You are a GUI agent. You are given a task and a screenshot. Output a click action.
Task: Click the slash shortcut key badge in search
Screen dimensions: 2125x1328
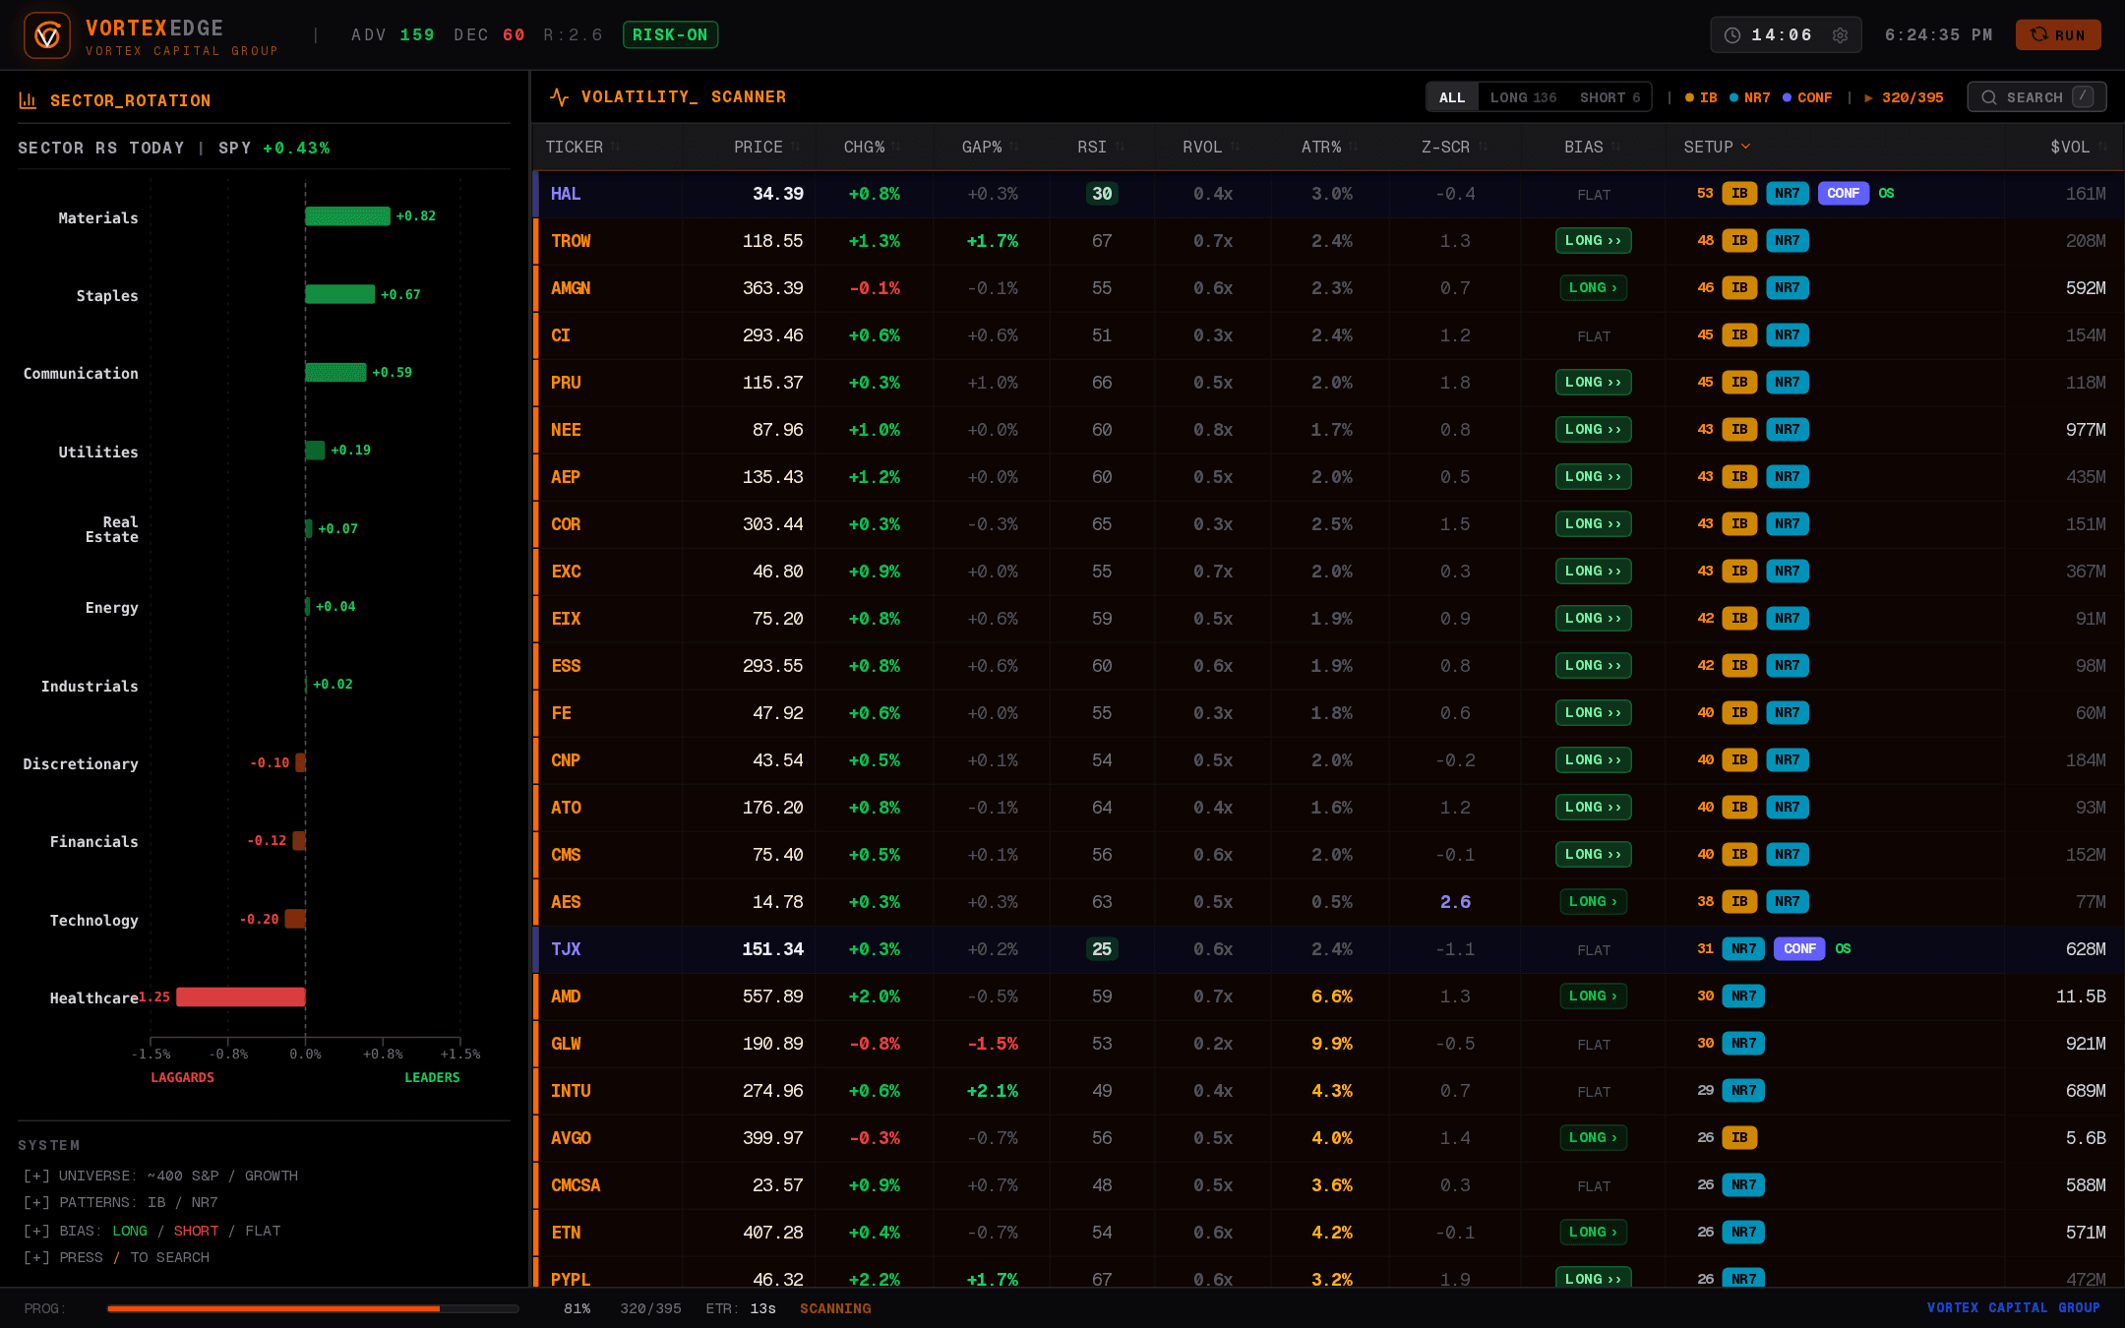click(2083, 96)
